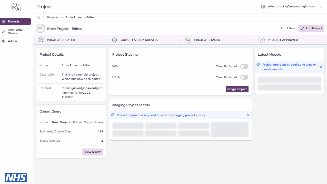Screen dimensions: 327x184
Task: Dismiss the imaging project status alert
Action: (248, 115)
